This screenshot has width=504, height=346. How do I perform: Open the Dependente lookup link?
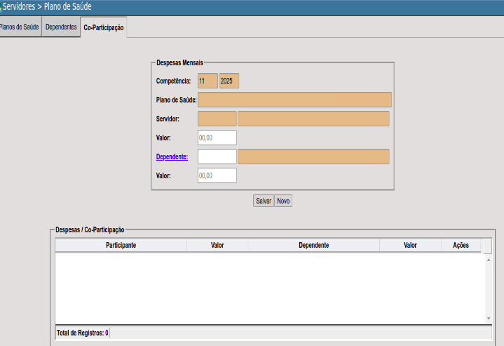coord(172,157)
